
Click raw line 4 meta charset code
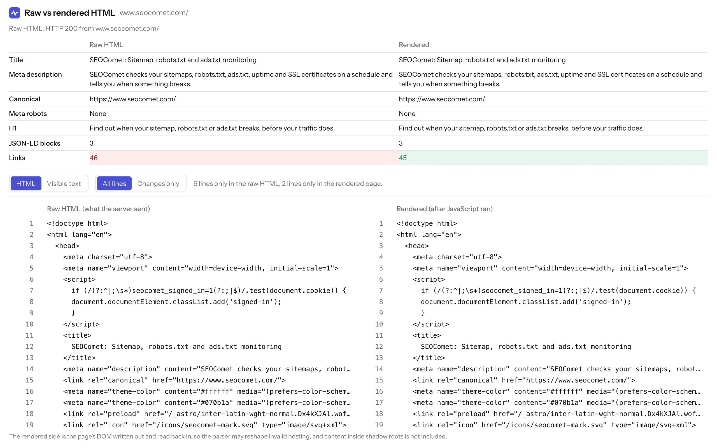click(x=108, y=256)
